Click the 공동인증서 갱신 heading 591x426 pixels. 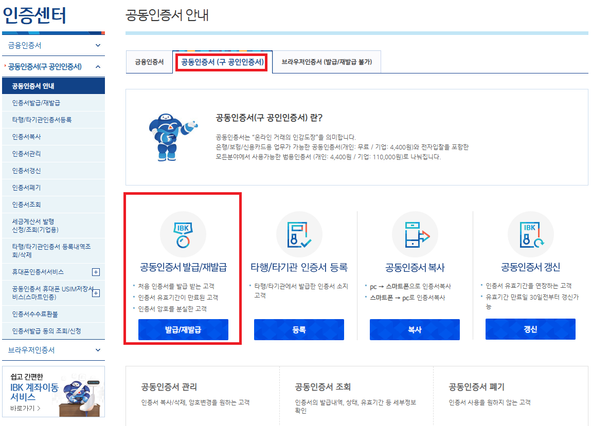531,267
